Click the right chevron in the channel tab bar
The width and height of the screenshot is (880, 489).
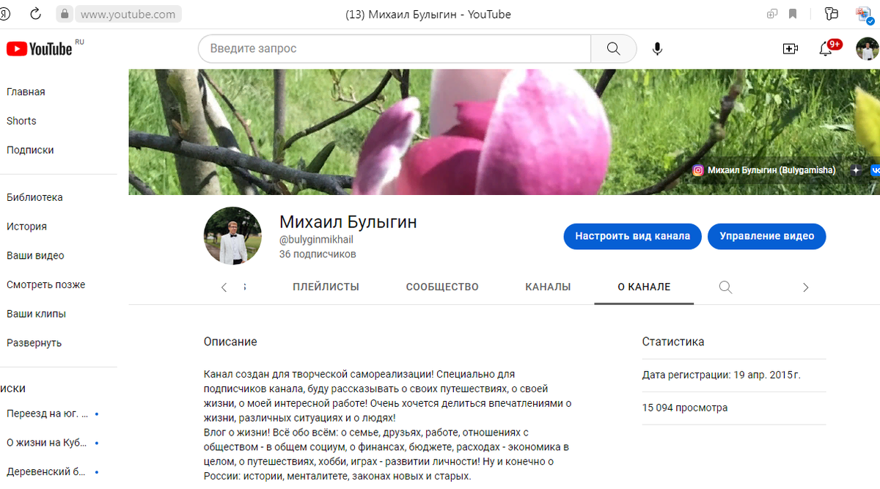point(805,287)
